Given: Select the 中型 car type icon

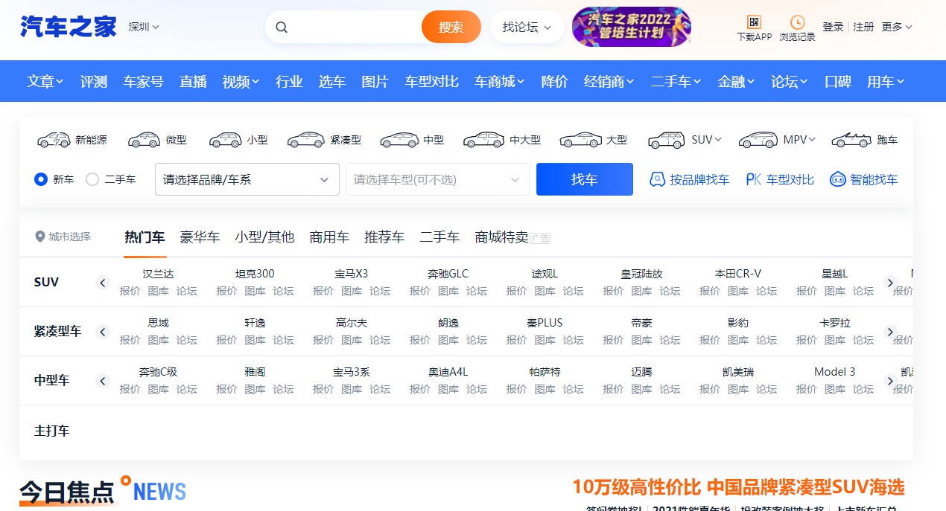Looking at the screenshot, I should click(x=399, y=140).
